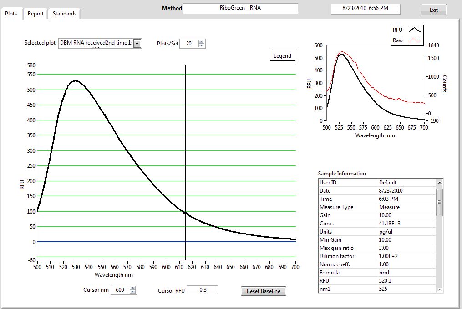Click the date/time field 8/23/2010 6:56 PM
Image resolution: width=462 pixels, height=309 pixels.
tap(366, 9)
